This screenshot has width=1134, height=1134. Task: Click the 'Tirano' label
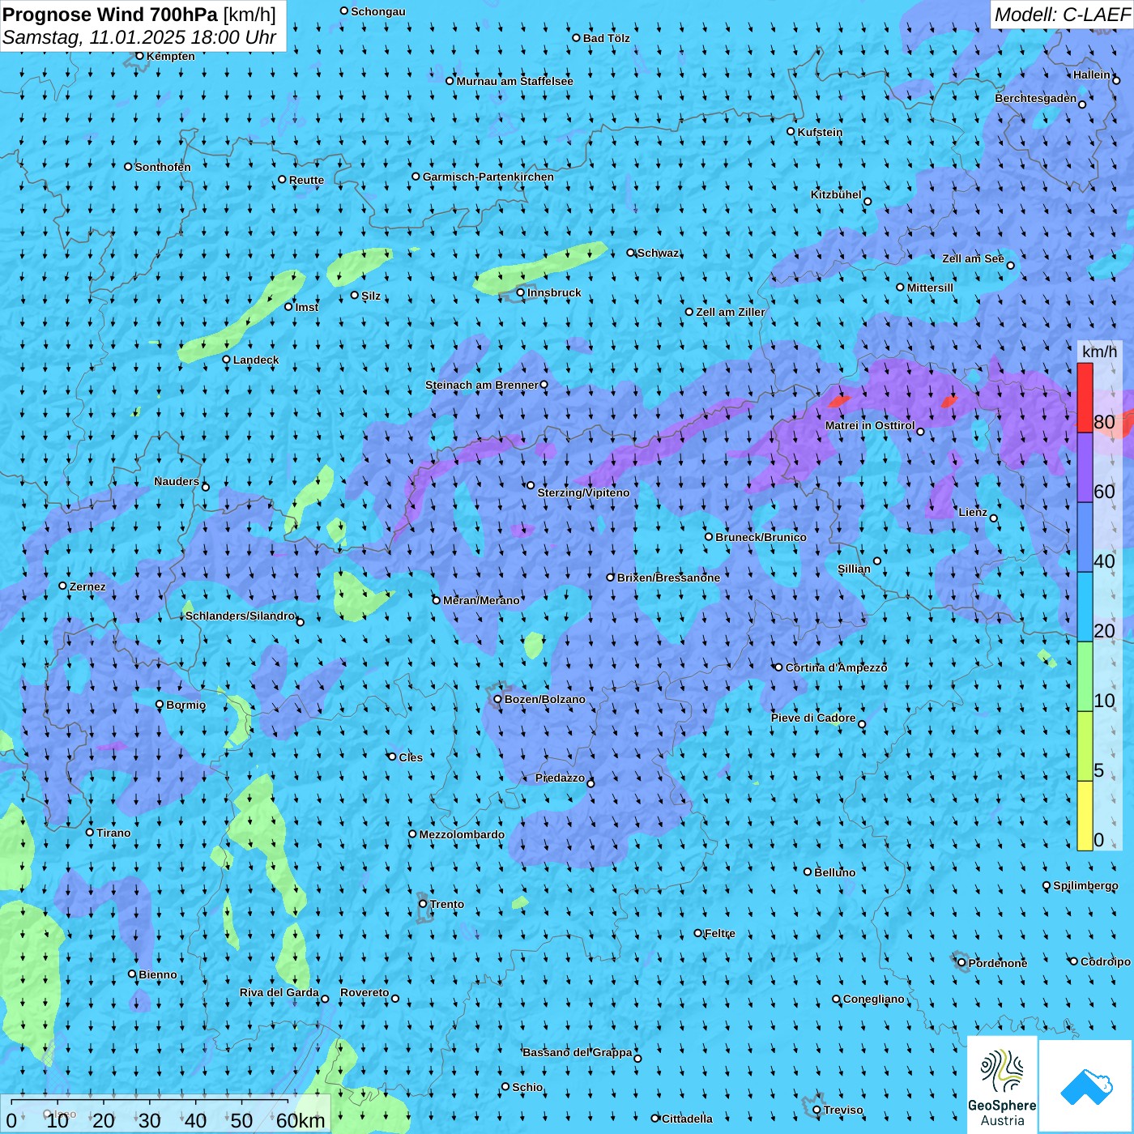tap(113, 833)
